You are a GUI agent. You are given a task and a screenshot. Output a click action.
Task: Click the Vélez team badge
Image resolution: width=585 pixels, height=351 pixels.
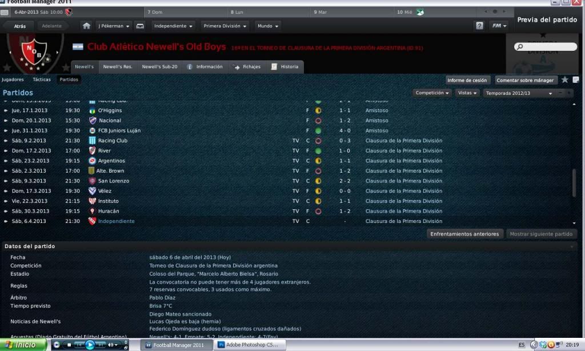point(92,191)
